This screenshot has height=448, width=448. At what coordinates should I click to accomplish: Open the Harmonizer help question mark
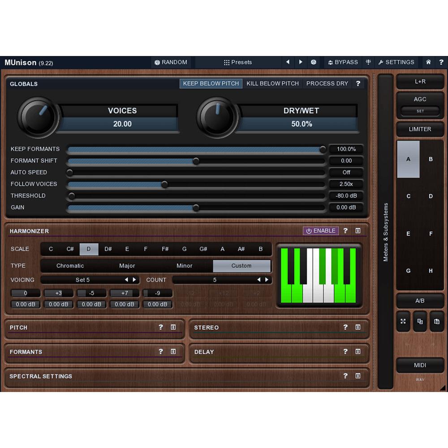click(345, 231)
